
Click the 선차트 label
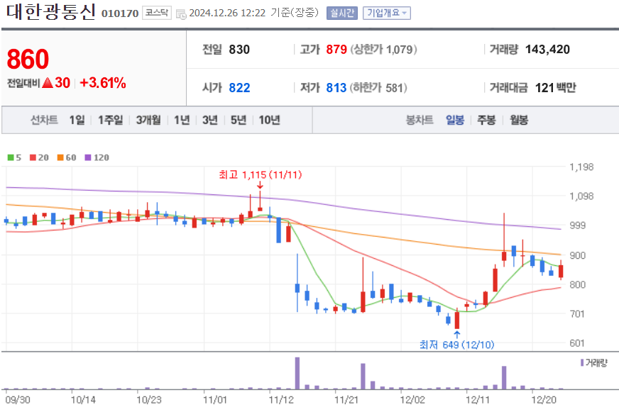pos(44,120)
